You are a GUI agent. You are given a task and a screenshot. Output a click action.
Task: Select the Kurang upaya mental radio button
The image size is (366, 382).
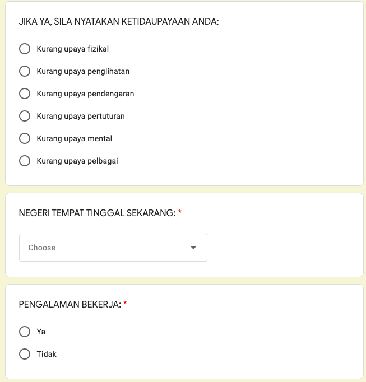pos(25,138)
